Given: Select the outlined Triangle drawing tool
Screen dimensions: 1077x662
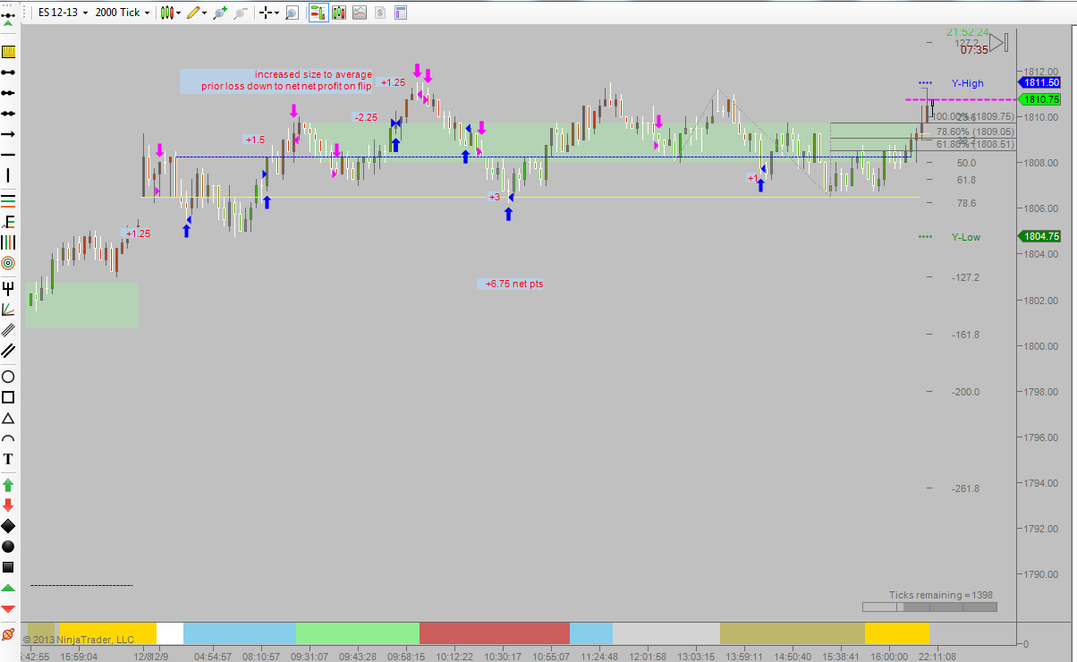Looking at the screenshot, I should point(8,418).
